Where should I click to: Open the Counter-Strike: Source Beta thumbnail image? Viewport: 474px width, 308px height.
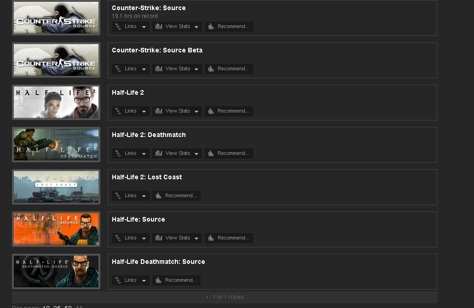coord(56,60)
